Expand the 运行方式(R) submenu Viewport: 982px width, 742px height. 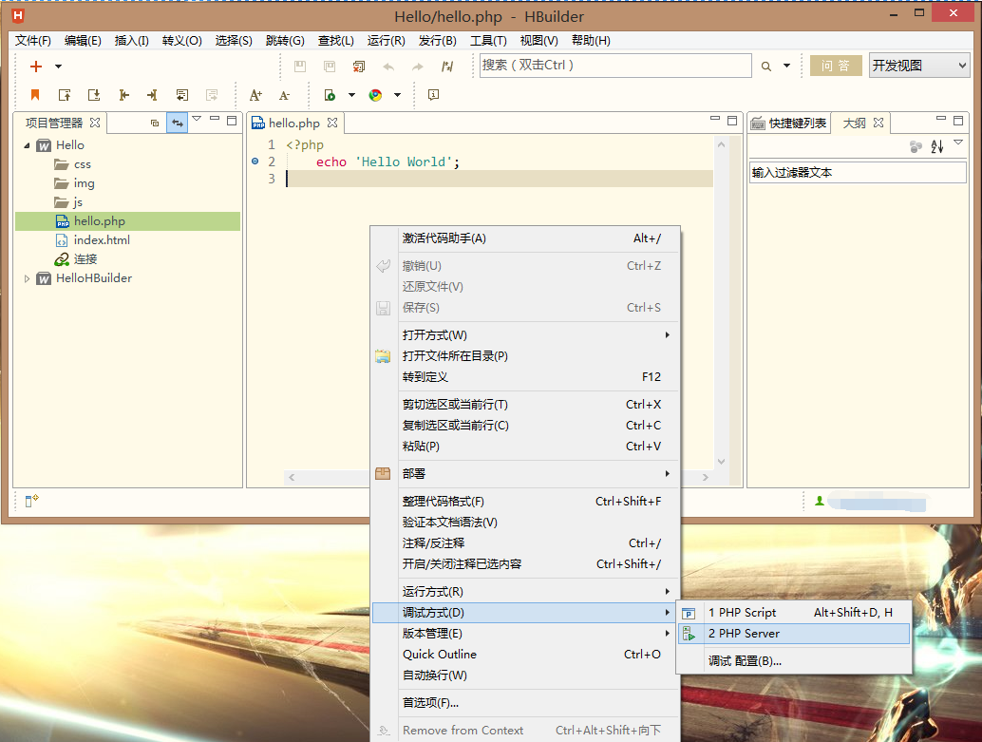click(525, 592)
